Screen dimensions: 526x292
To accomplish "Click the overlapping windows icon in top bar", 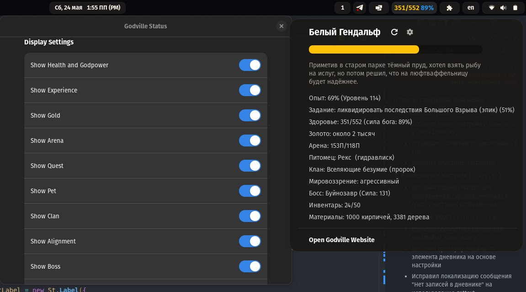I will pyautogui.click(x=379, y=8).
